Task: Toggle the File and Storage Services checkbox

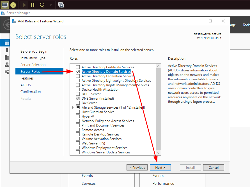Action: coord(78,107)
